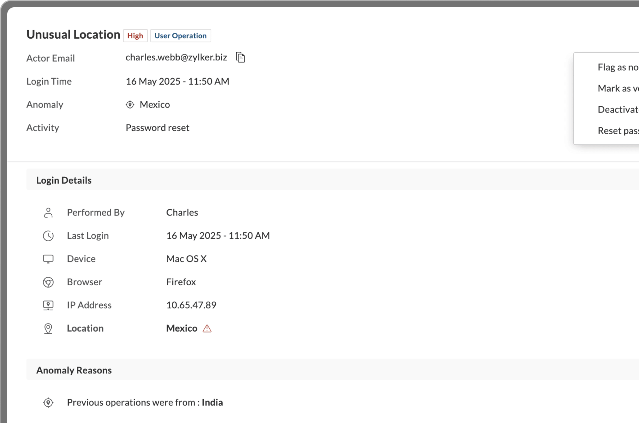Click the IP Address icon
Screen dimensions: 639x423
48,305
